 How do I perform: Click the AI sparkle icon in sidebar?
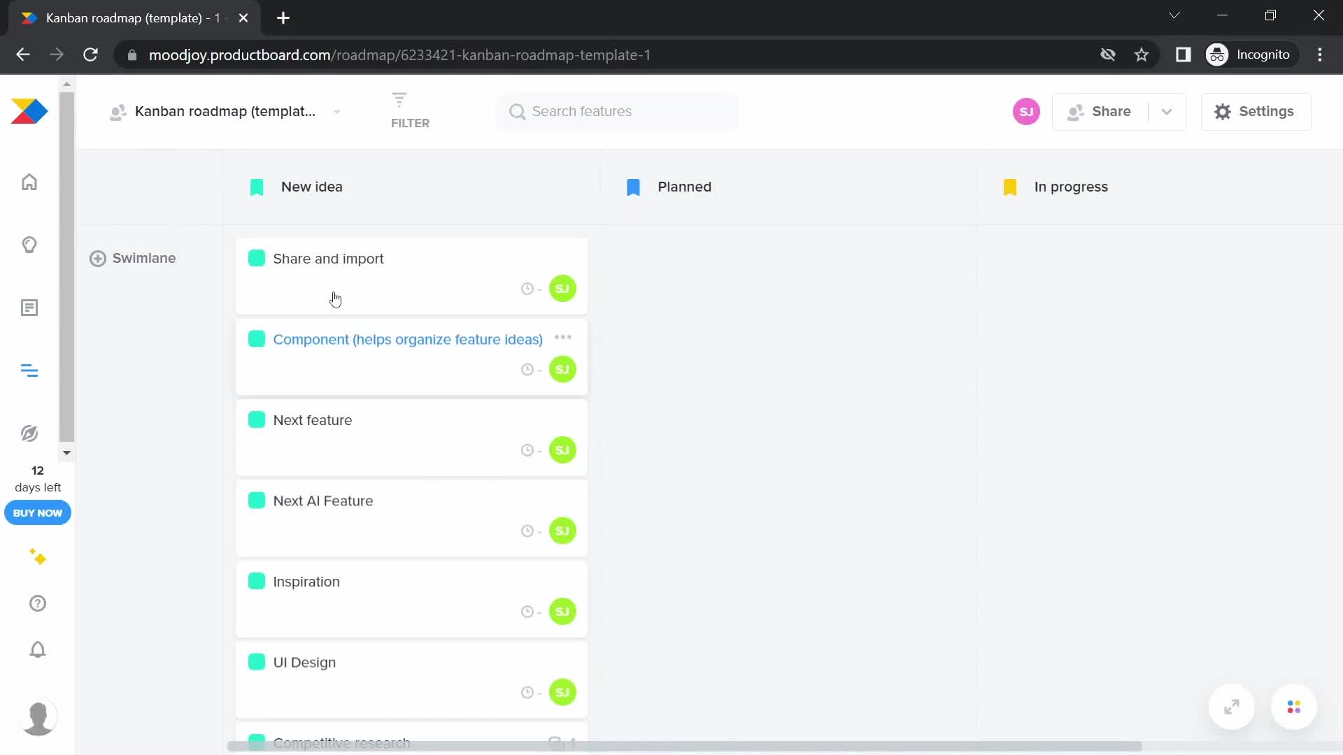click(37, 556)
